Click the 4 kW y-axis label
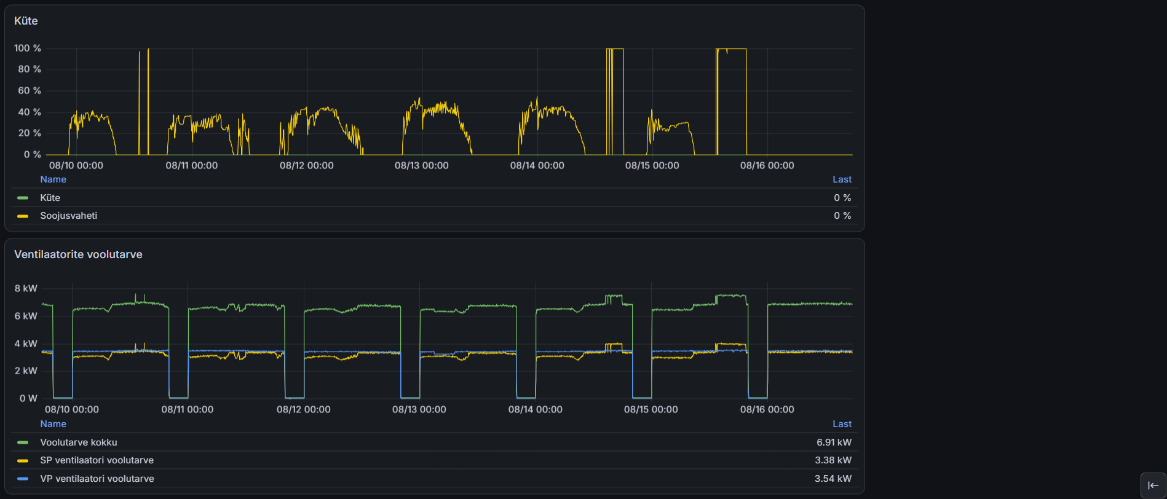1167x499 pixels. tap(26, 344)
